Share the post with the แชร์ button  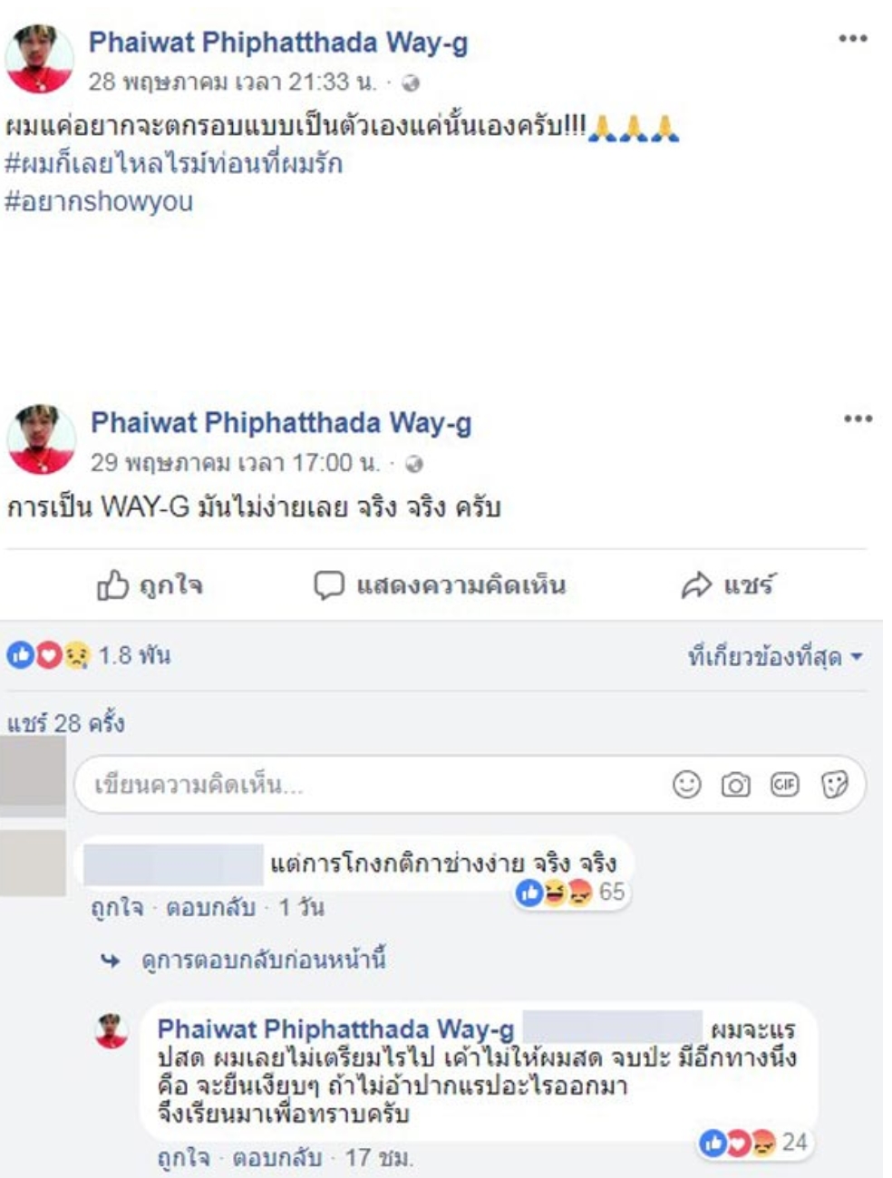[x=728, y=585]
